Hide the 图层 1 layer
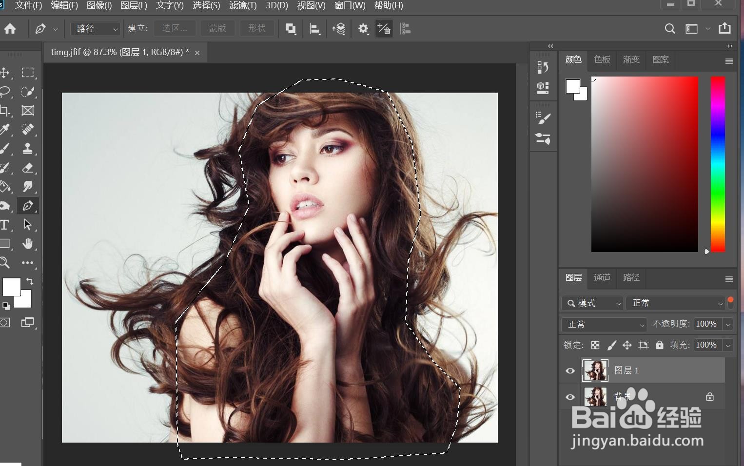The width and height of the screenshot is (744, 466). pos(570,371)
